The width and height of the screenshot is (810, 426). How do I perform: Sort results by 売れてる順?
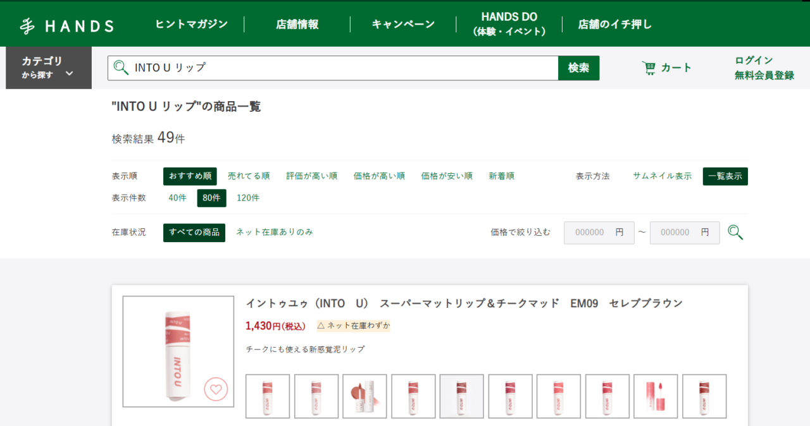click(x=249, y=176)
